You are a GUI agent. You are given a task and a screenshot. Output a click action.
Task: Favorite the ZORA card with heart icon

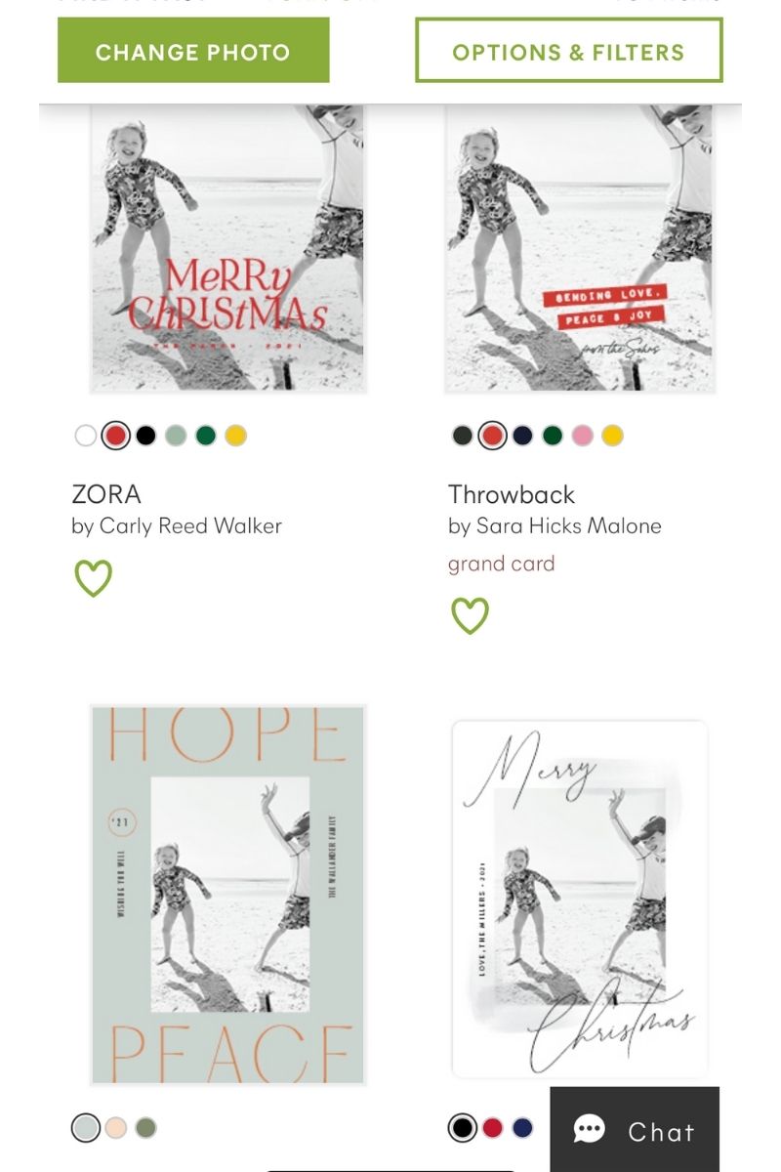pyautogui.click(x=94, y=578)
